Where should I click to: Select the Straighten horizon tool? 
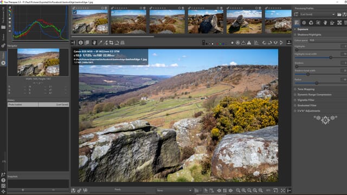coord(117,42)
